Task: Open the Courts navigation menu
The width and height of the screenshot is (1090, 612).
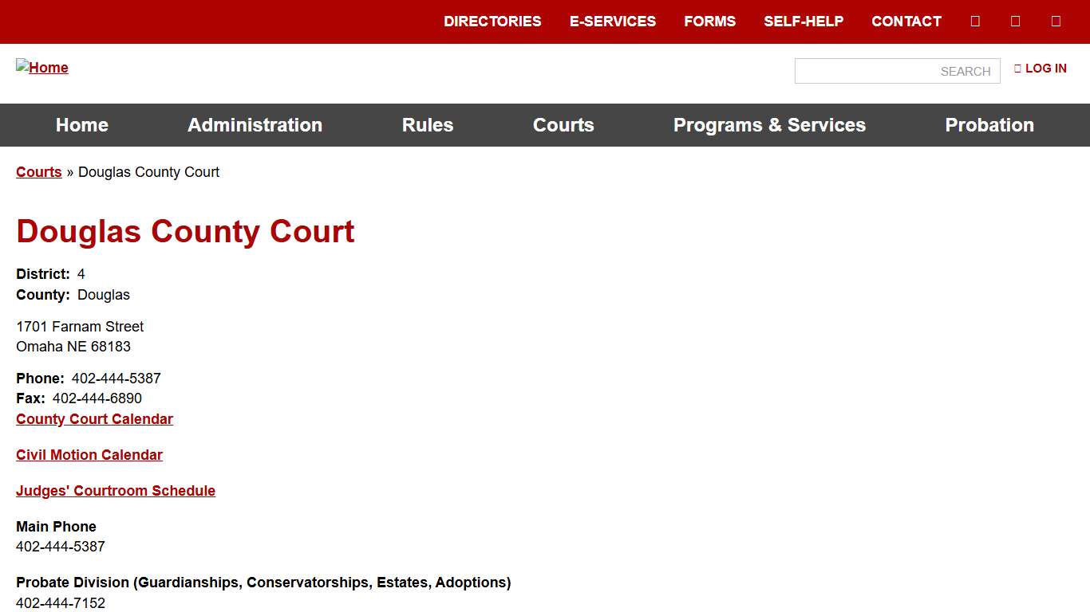Action: pyautogui.click(x=563, y=125)
